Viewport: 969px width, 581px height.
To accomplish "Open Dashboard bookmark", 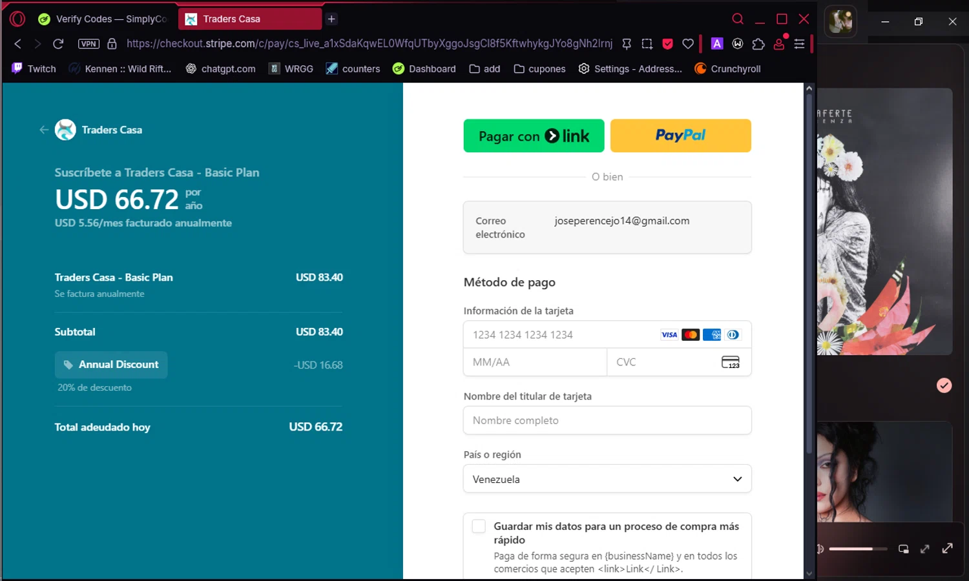I will tap(424, 68).
